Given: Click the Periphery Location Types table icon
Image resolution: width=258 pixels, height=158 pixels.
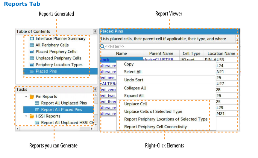Looking at the screenshot, I should click(x=32, y=65).
